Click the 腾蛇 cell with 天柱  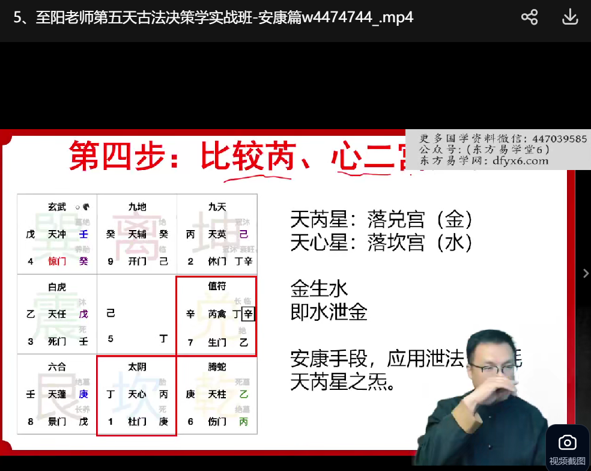point(217,395)
